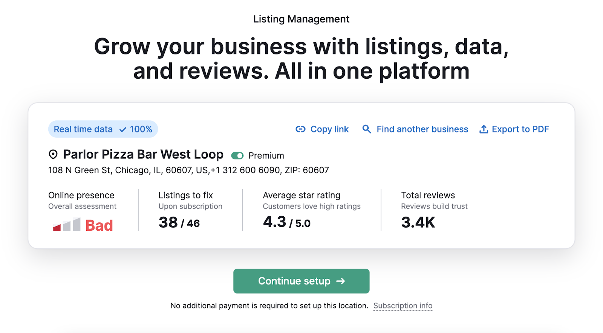Click the 38 / 46 listings to fix value
This screenshot has height=333, width=603.
[179, 223]
